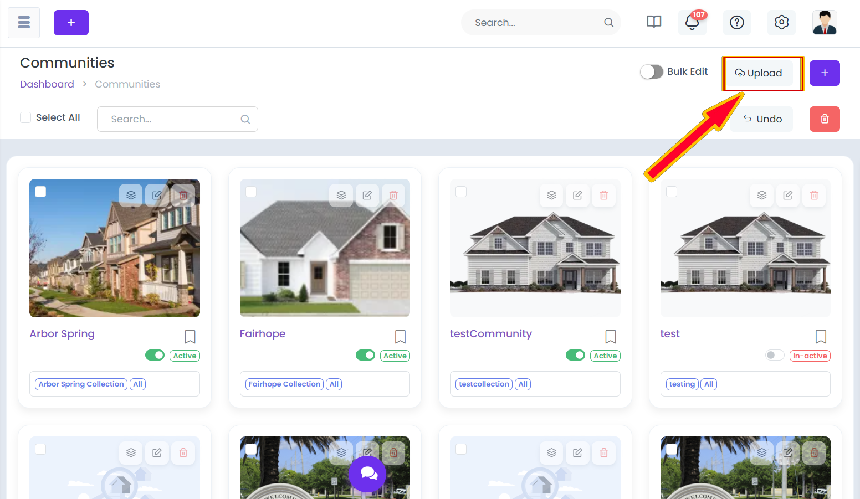Enable the In-active test community switch
The image size is (860, 499).
tap(775, 355)
